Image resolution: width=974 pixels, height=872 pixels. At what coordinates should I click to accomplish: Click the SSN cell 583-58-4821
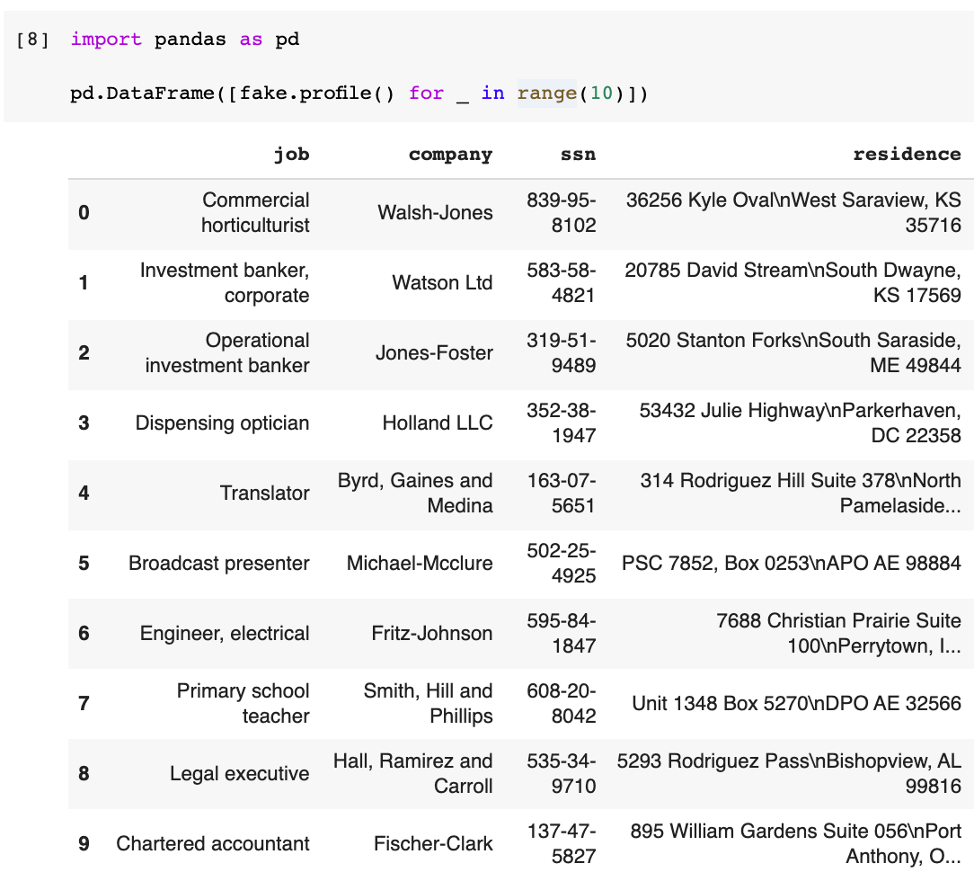pos(562,283)
